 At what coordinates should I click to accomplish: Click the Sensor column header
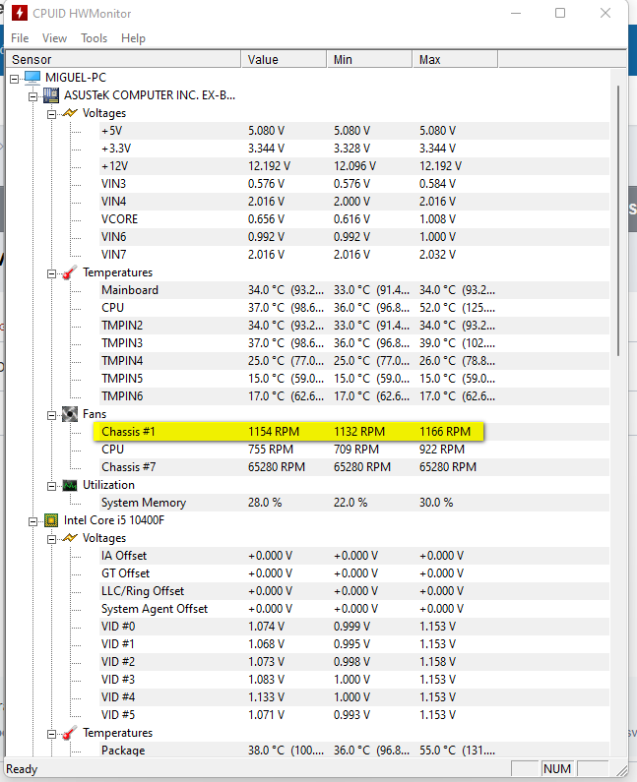(124, 59)
